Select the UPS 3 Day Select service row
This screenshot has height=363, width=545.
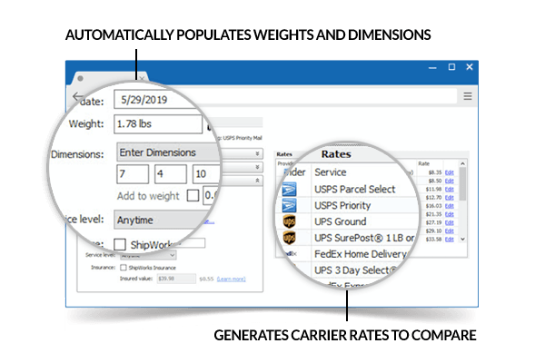click(x=355, y=270)
